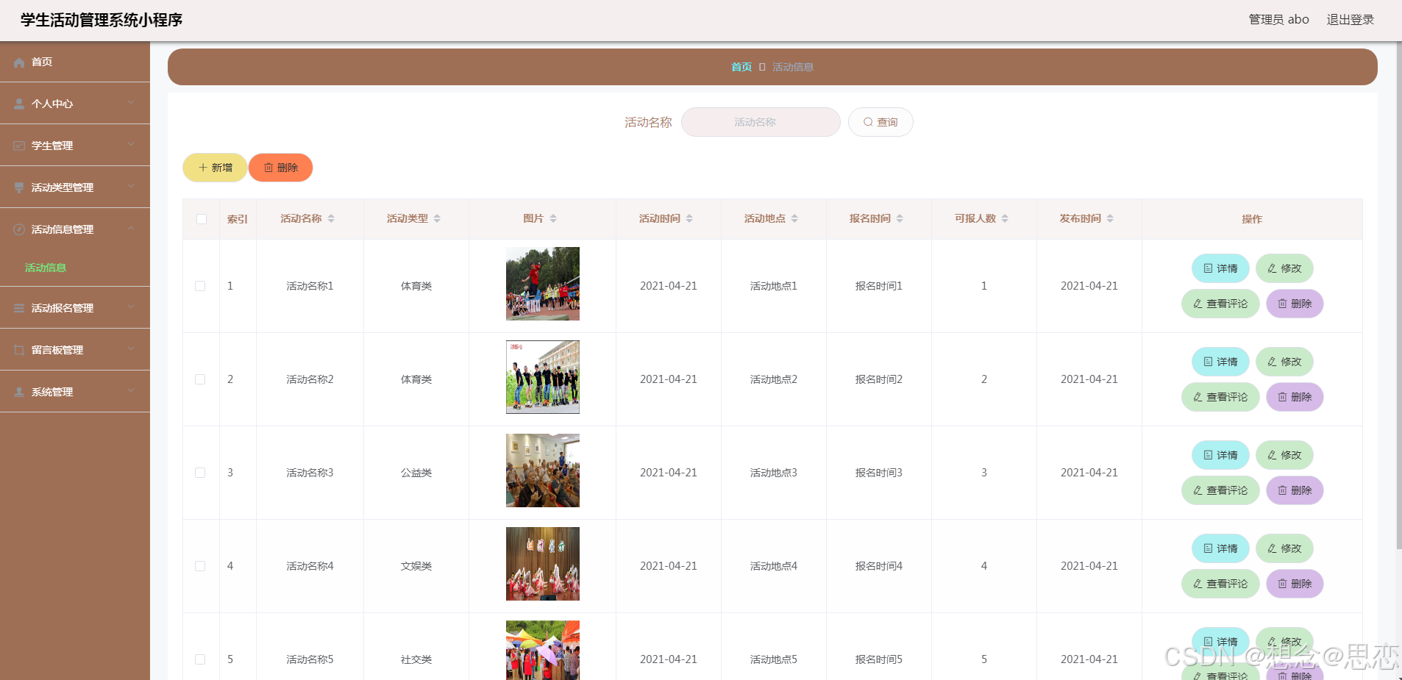Sort by 活动名称 column arrows
The height and width of the screenshot is (680, 1402).
[331, 219]
